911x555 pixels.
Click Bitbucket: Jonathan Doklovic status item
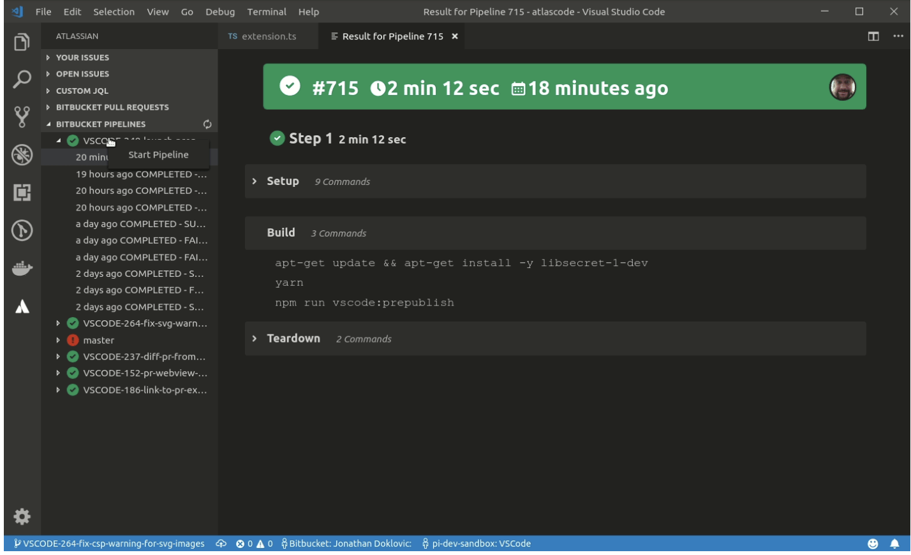click(x=346, y=544)
